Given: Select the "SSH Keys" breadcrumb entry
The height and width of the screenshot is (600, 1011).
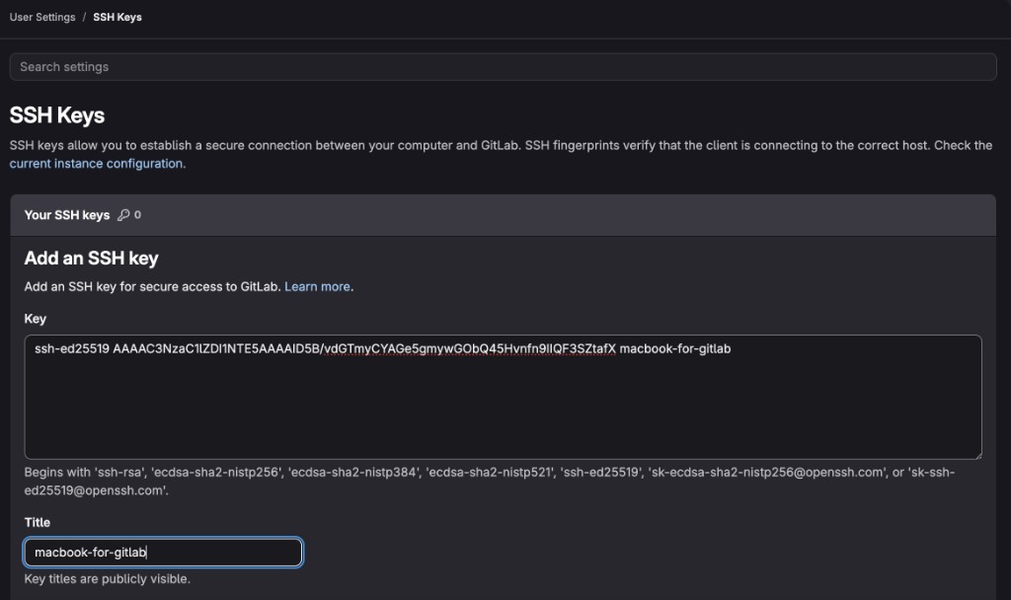Looking at the screenshot, I should coord(117,17).
